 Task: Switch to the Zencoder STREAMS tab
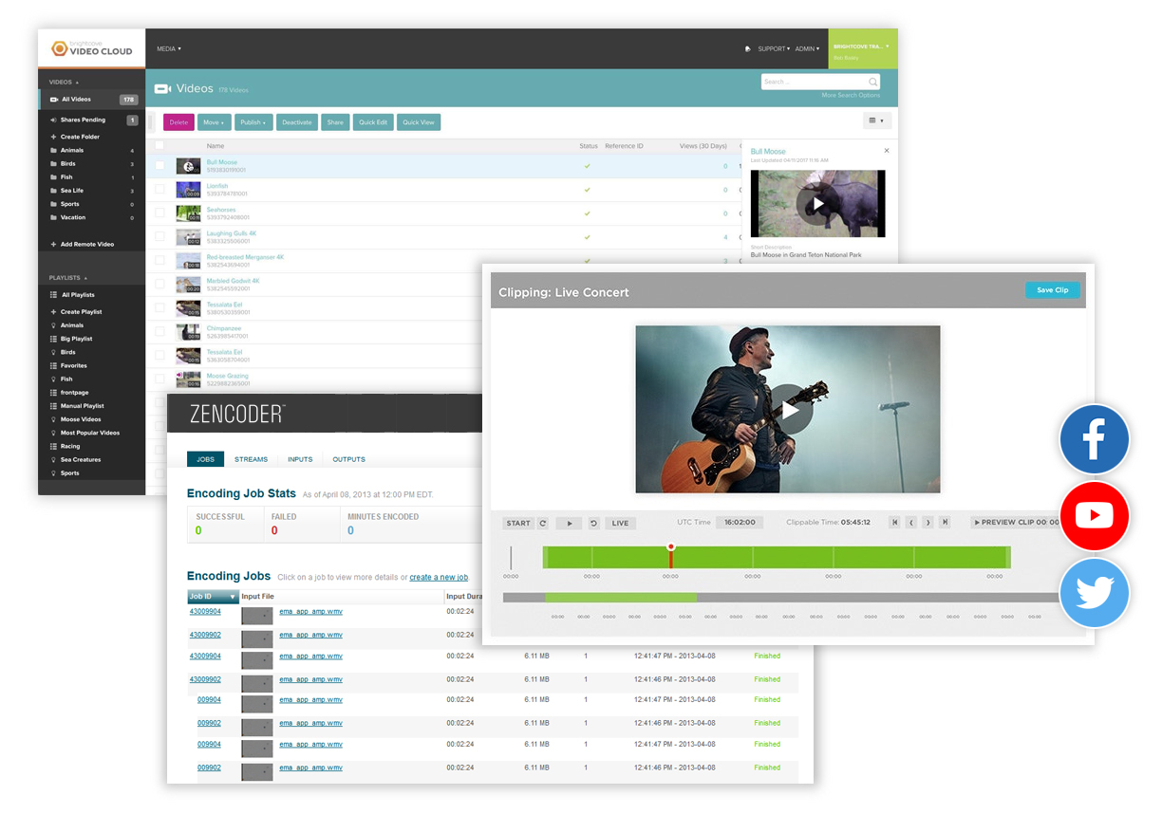point(251,459)
